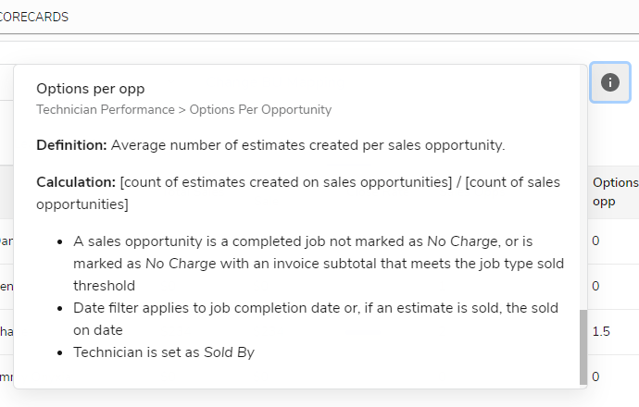The width and height of the screenshot is (639, 407).
Task: Click the bold Calculation label
Action: 76,182
